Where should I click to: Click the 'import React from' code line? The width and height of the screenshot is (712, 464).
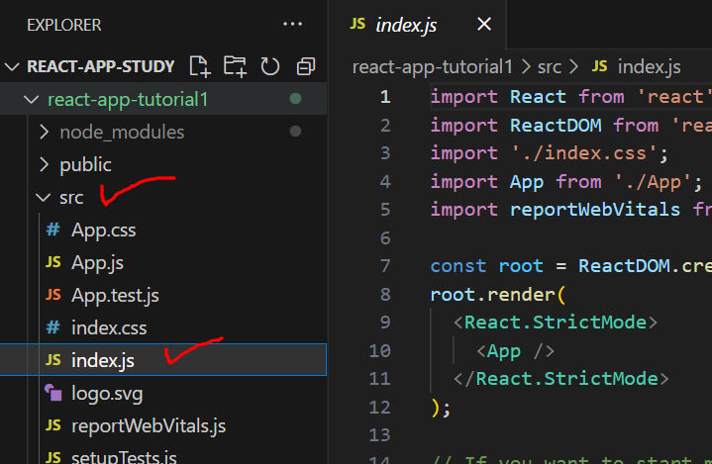click(570, 97)
